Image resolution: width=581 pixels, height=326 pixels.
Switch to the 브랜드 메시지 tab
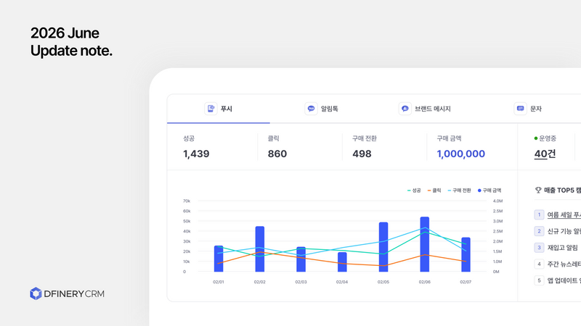point(425,109)
